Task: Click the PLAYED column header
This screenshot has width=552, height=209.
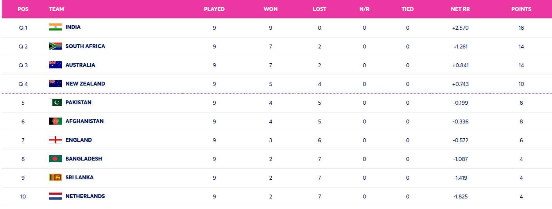Action: point(214,9)
